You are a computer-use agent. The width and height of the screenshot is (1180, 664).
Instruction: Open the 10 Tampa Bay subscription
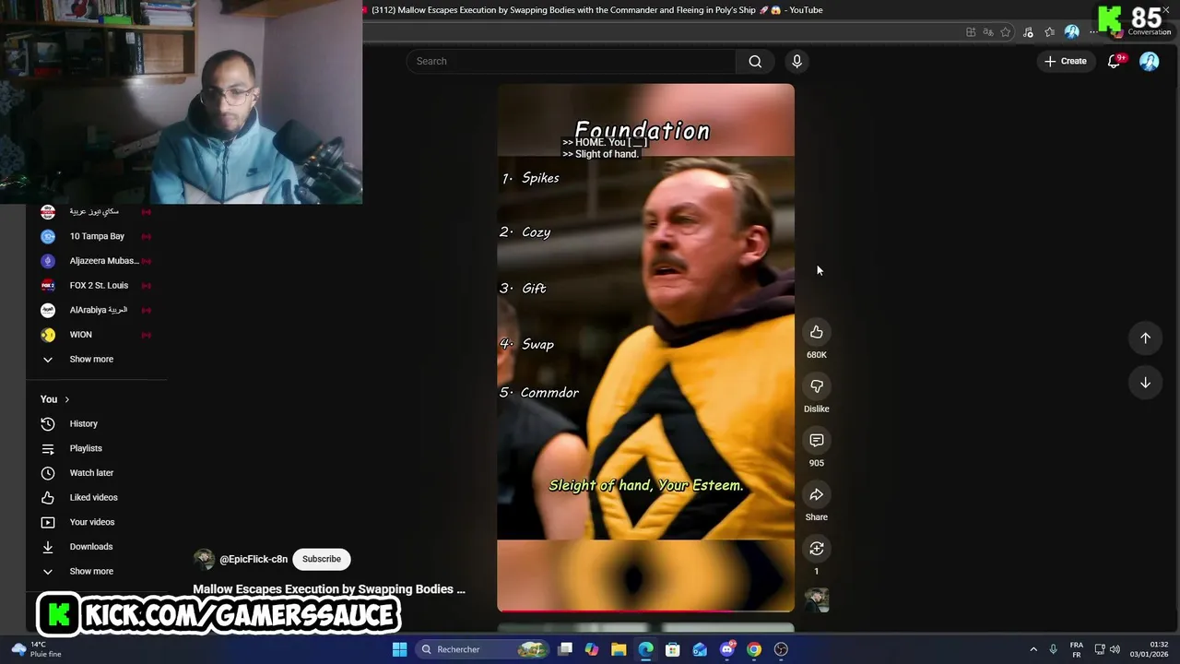[97, 236]
